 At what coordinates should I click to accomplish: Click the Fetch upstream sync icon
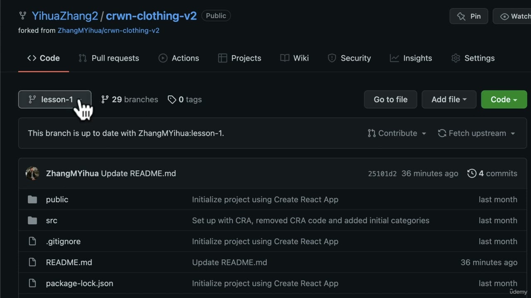[442, 133]
